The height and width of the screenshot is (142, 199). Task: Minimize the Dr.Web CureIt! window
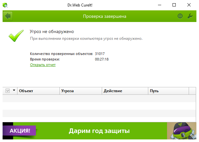pyautogui.click(x=160, y=5)
